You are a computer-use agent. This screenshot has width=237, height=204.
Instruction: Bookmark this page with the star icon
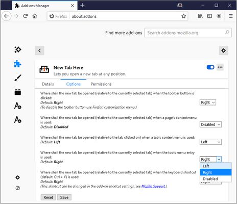click(x=183, y=16)
